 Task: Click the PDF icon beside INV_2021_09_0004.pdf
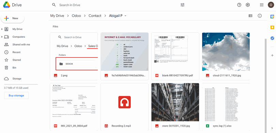coord(56,126)
